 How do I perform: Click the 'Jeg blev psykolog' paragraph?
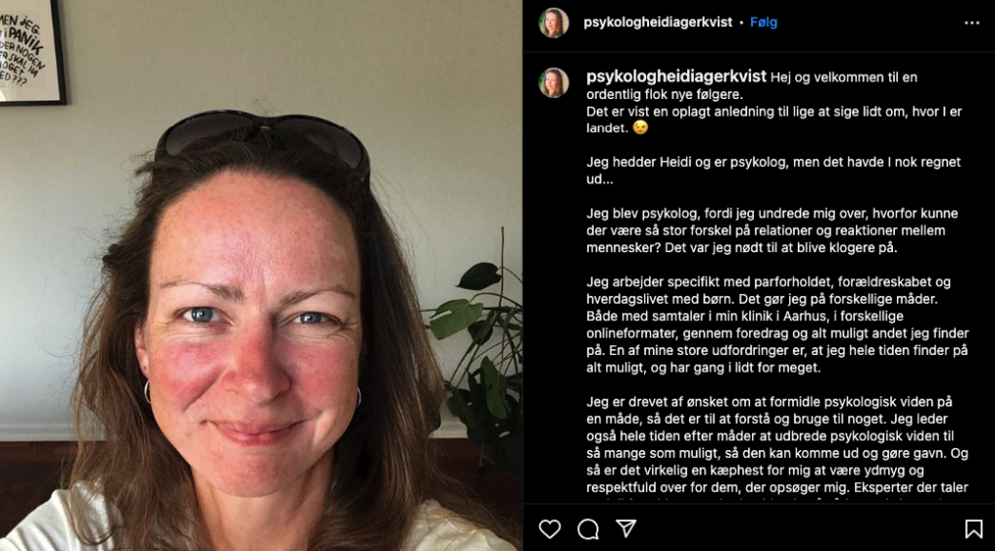772,231
